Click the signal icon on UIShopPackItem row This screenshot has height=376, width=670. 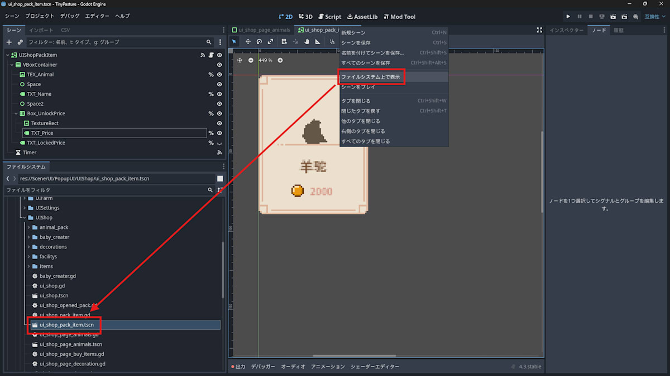[203, 55]
